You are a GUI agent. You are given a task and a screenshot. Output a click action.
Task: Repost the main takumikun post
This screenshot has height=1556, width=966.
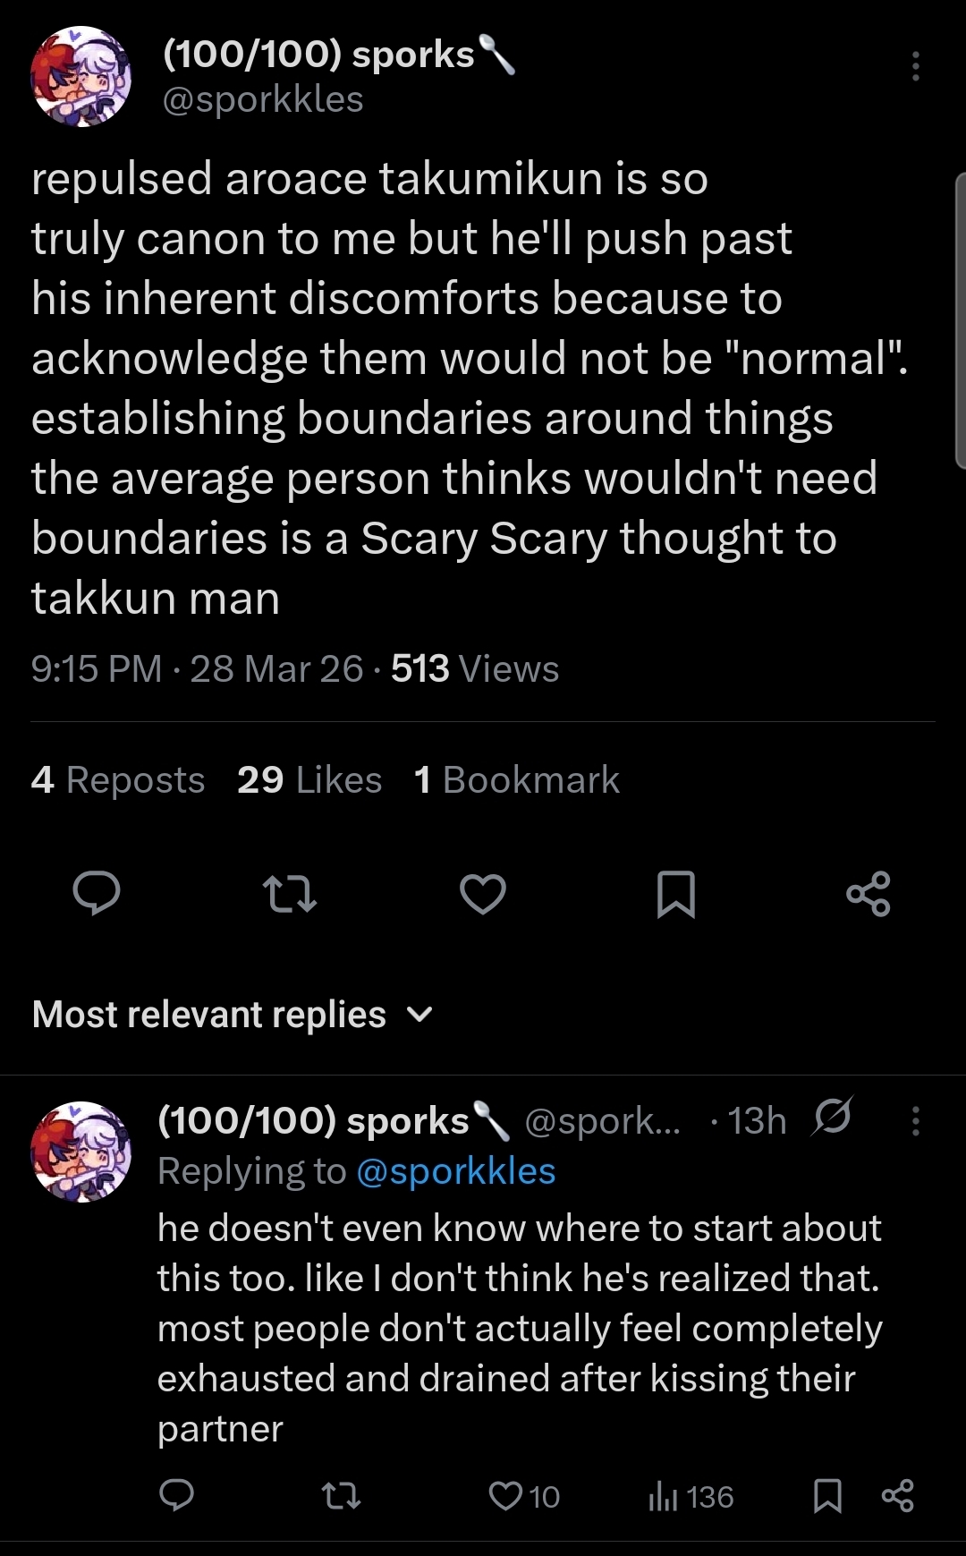tap(290, 894)
